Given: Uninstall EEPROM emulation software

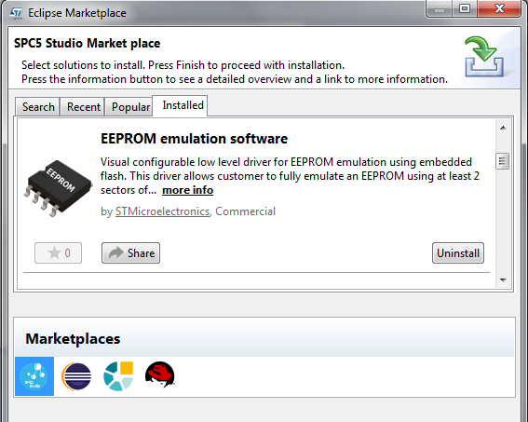Looking at the screenshot, I should coord(458,253).
